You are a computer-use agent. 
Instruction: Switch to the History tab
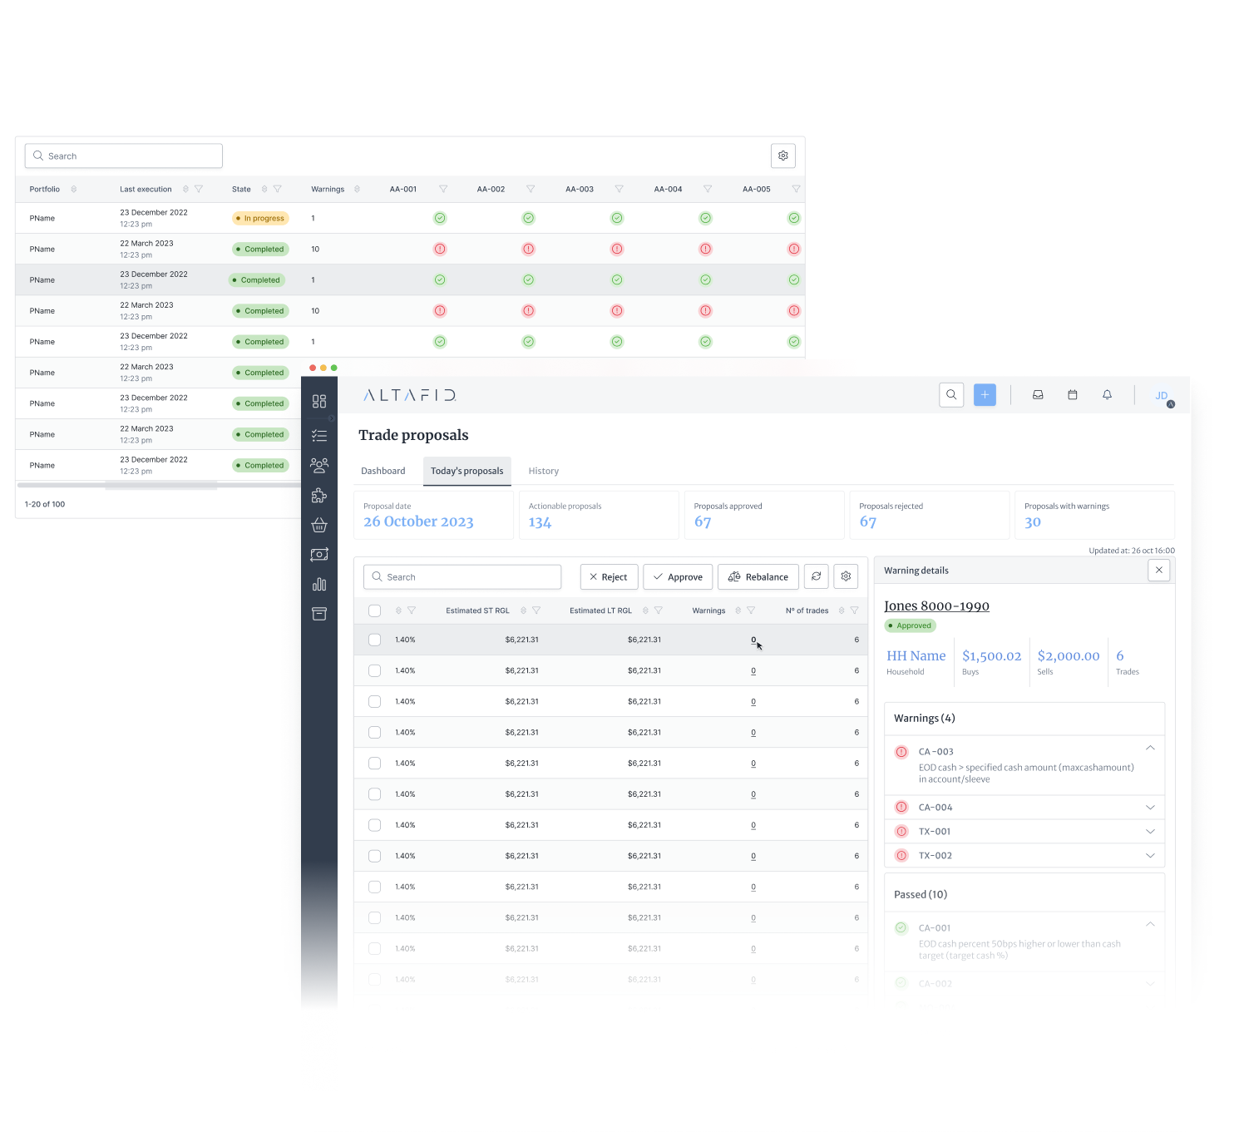(544, 471)
